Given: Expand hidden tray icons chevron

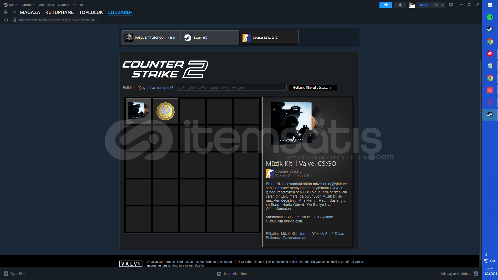Looking at the screenshot, I should [x=486, y=255].
